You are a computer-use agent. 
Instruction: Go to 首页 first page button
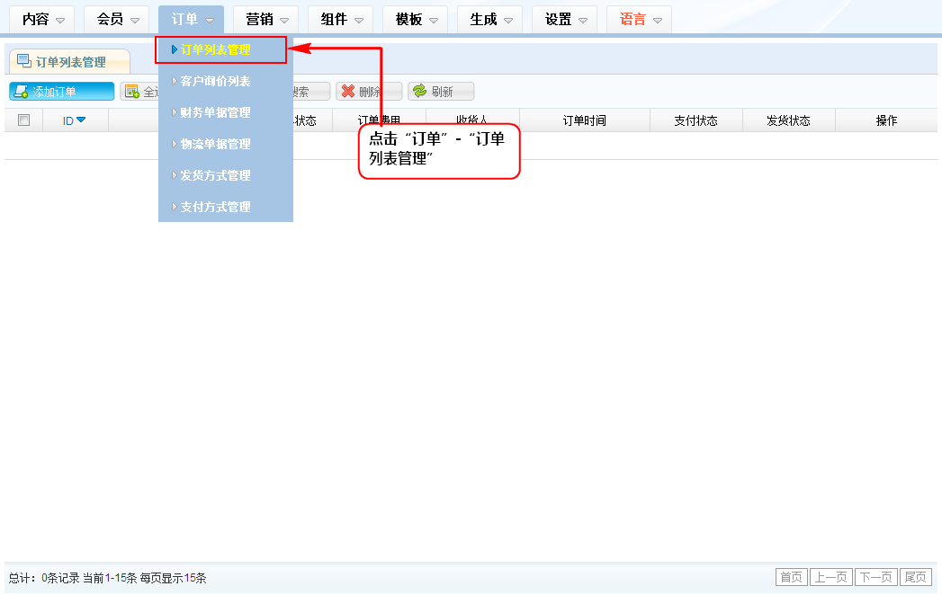click(791, 577)
